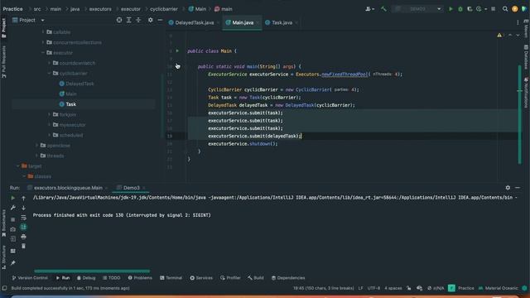Open Version Control tool window
The height and width of the screenshot is (298, 530).
(x=30, y=278)
